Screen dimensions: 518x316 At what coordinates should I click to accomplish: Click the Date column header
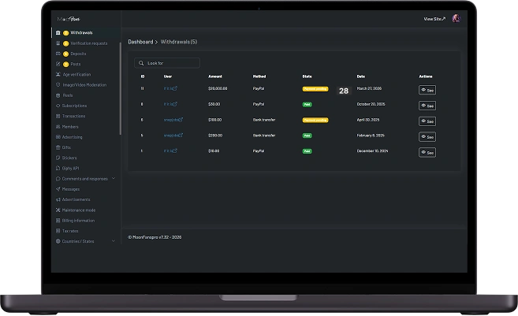(361, 76)
